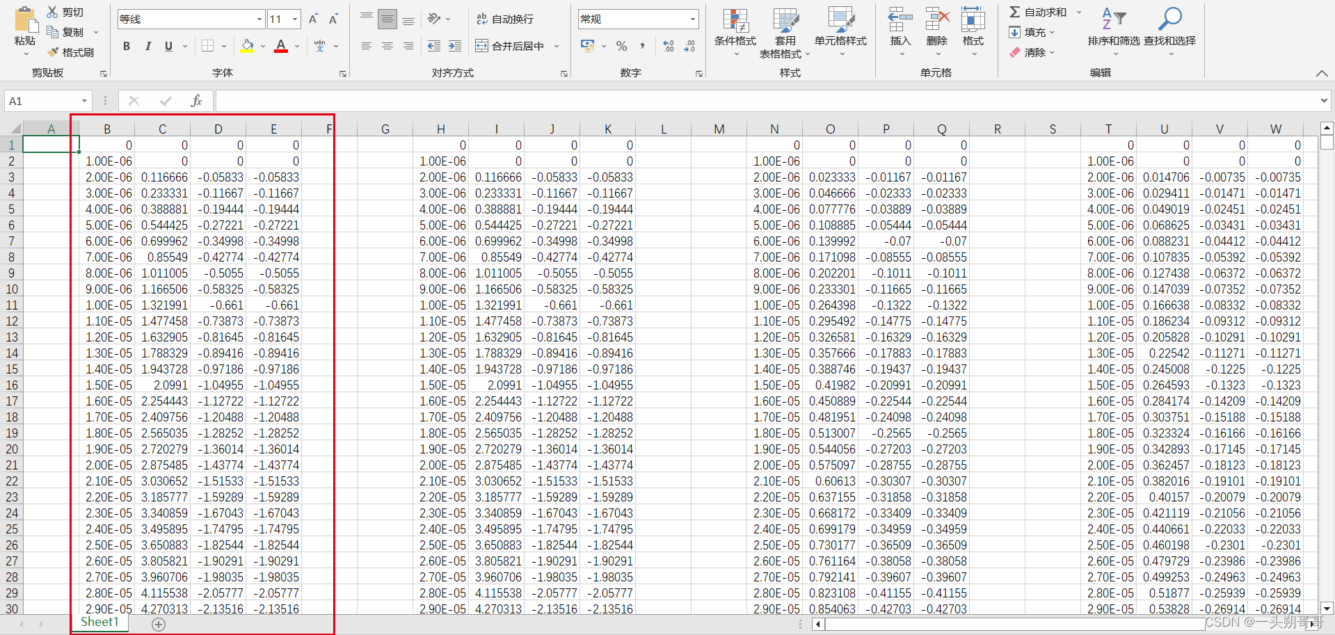
Task: Toggle italic formatting
Action: click(147, 46)
